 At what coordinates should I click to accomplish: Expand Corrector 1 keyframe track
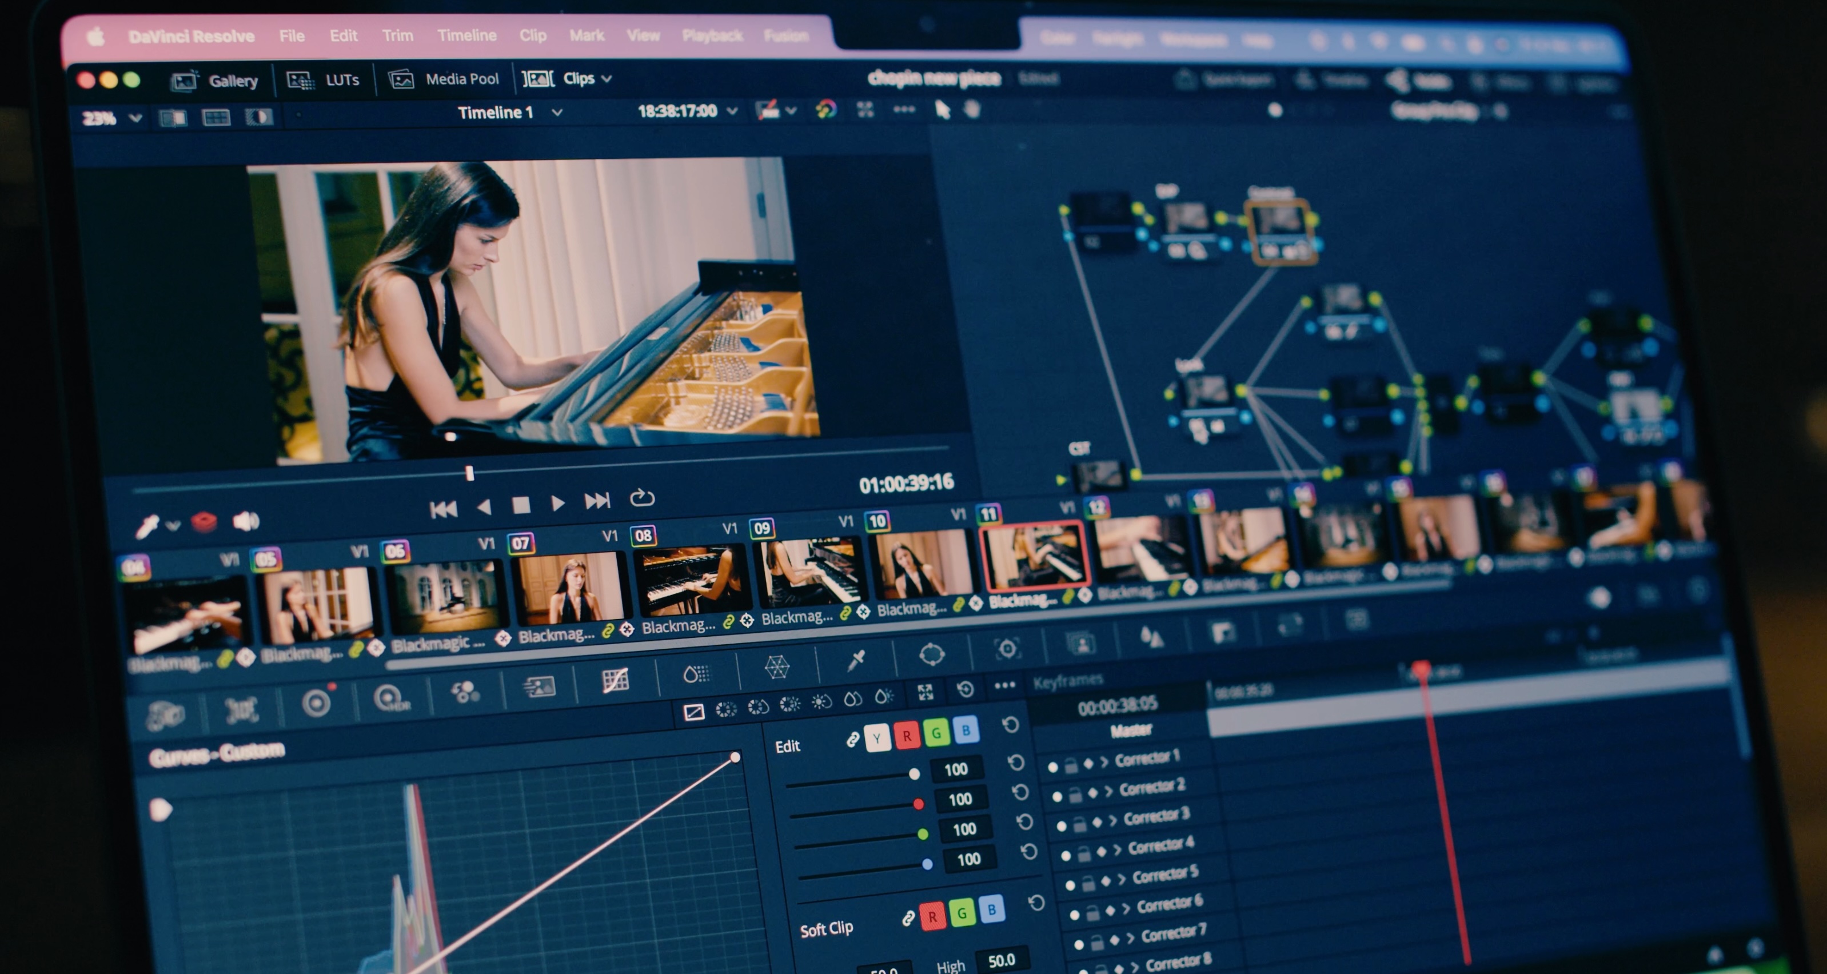coord(1104,762)
